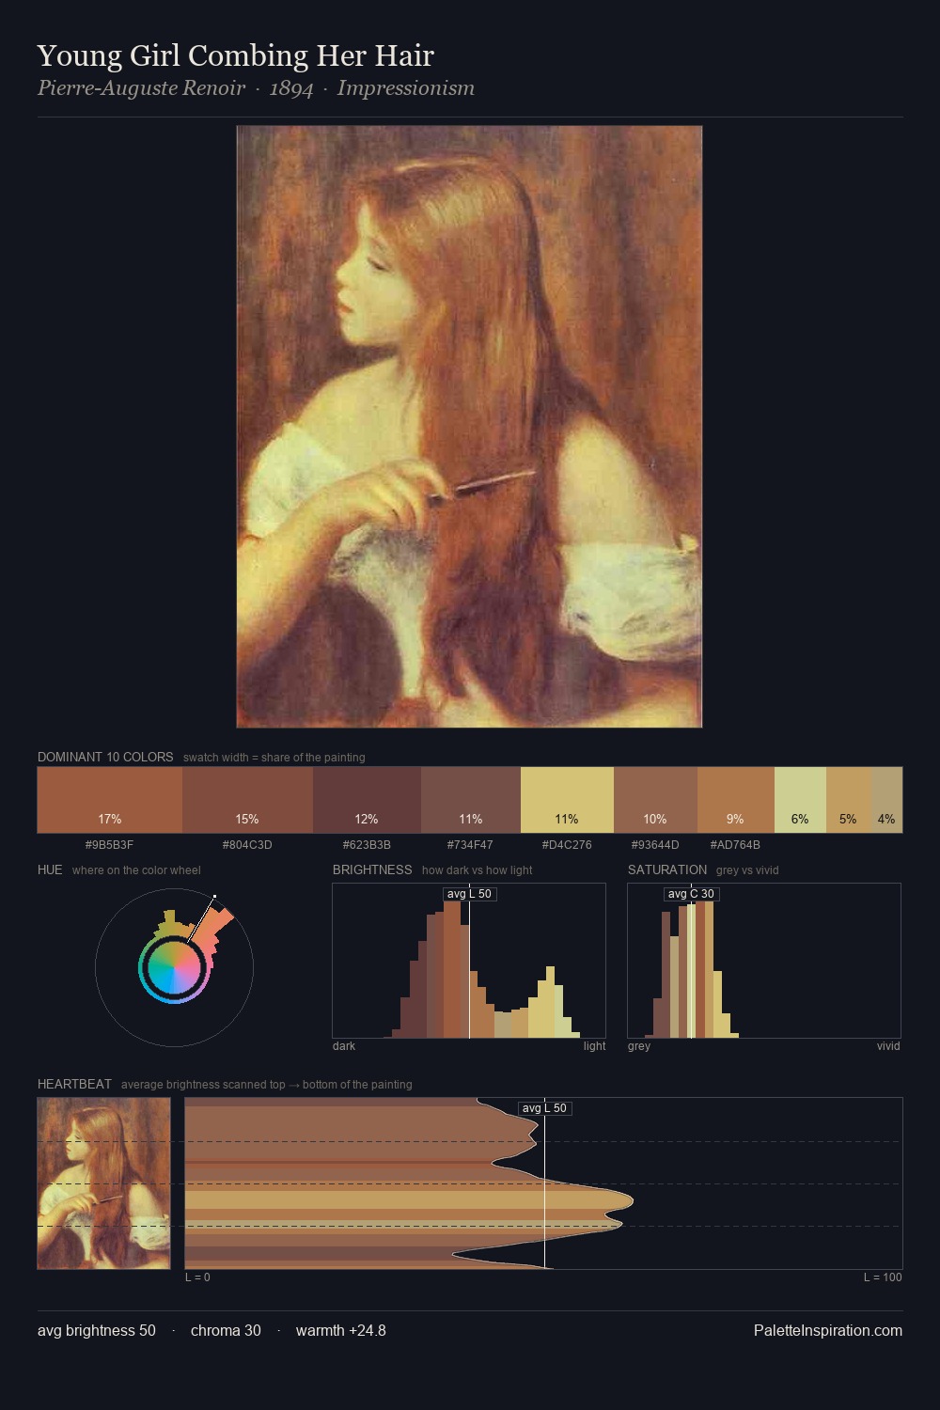The image size is (940, 1410).
Task: Click the 'L = 100' axis label
Action: (x=883, y=1277)
